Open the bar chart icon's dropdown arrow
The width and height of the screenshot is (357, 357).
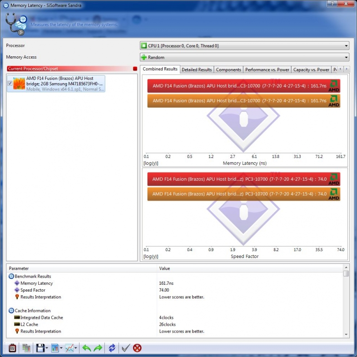(61, 348)
